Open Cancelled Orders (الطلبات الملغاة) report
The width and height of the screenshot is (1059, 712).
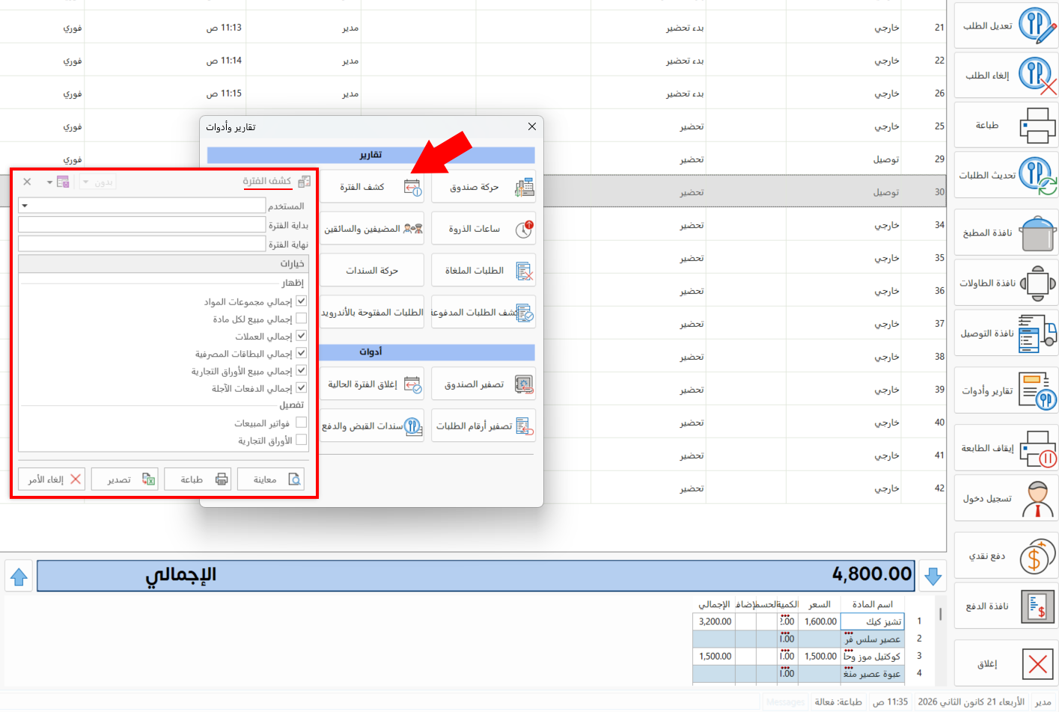(483, 271)
